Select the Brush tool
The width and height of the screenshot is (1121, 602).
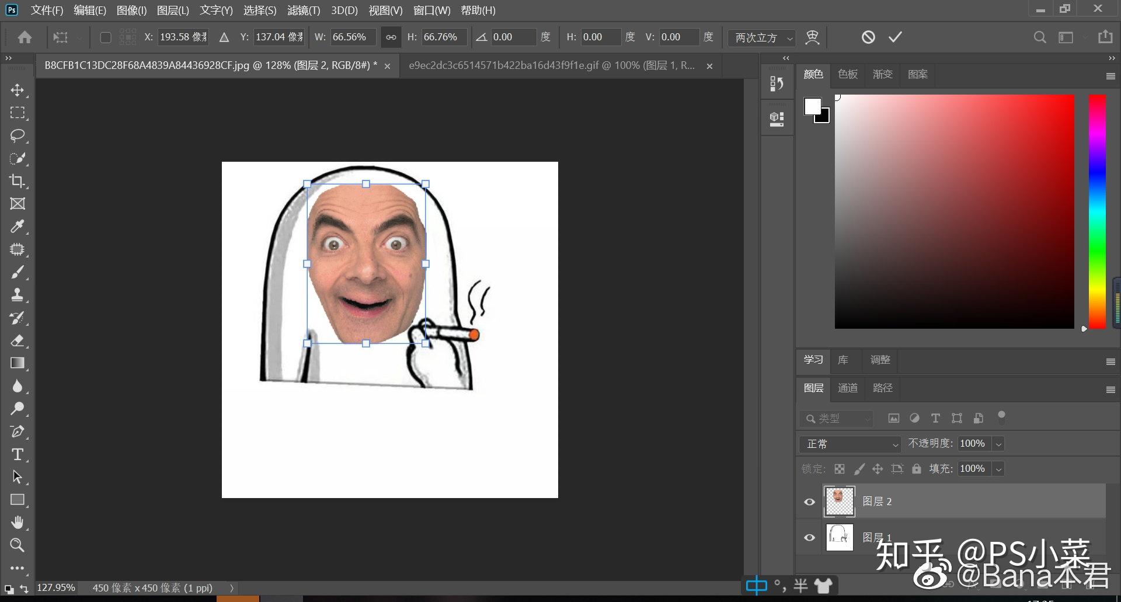[18, 272]
